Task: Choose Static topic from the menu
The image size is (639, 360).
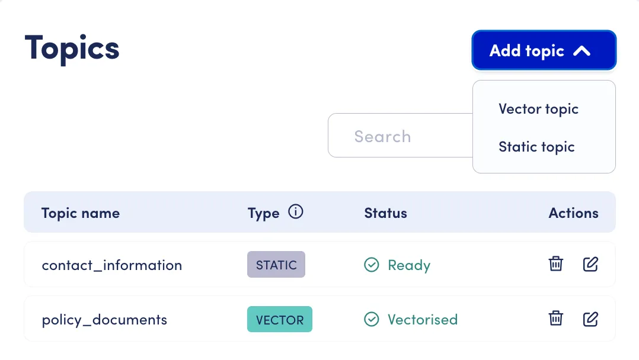Action: (536, 147)
